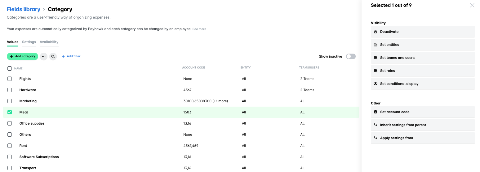Click 2 Teams in the Flights row

(x=307, y=79)
